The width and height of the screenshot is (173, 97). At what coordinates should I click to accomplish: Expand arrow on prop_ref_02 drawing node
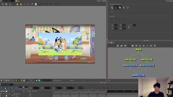[x=142, y=65]
